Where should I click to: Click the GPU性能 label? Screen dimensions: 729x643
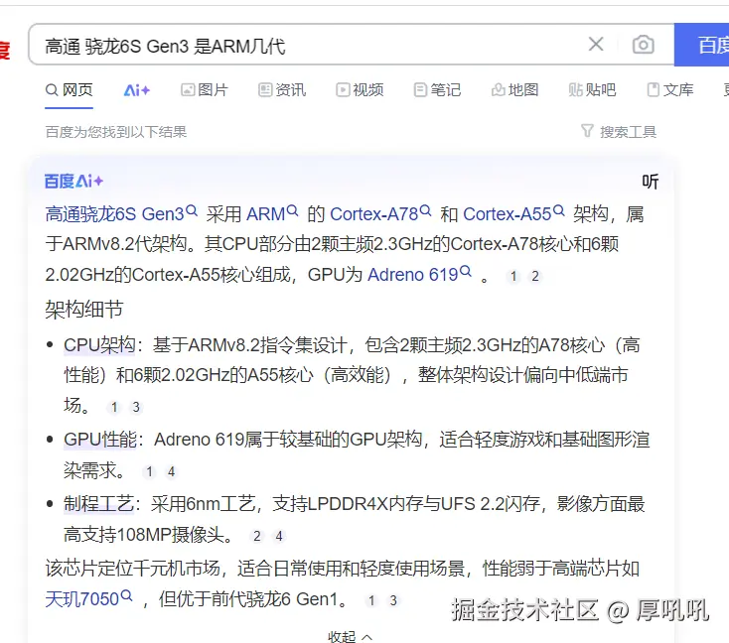point(100,440)
